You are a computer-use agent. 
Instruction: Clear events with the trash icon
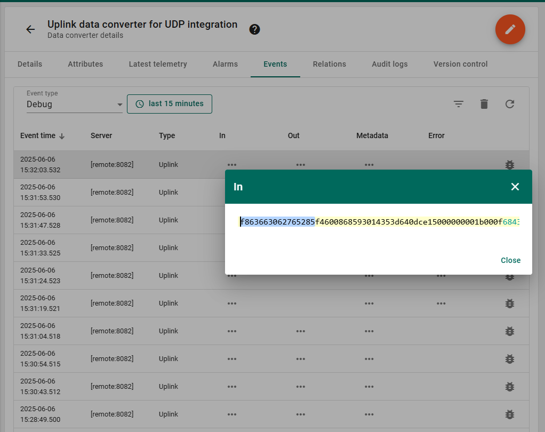[484, 104]
